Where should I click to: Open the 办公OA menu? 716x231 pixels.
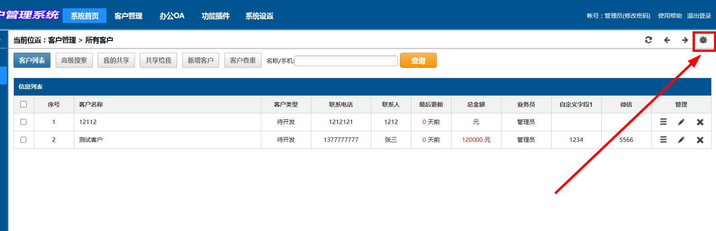click(172, 16)
